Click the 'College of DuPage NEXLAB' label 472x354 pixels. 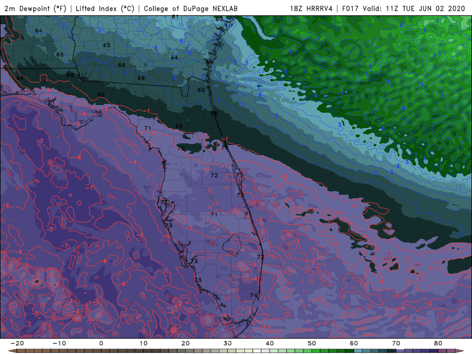click(191, 9)
